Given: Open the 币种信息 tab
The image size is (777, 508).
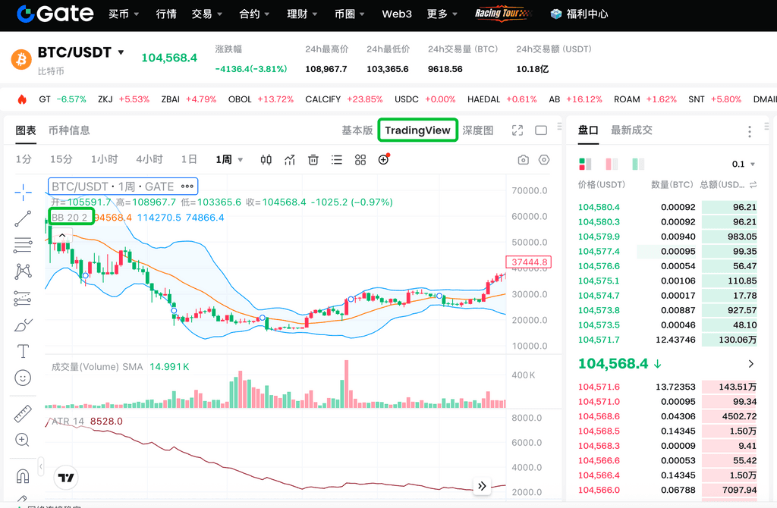Looking at the screenshot, I should pos(69,130).
